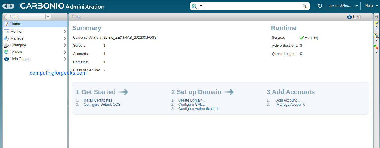The image size is (380, 148).
Task: Open the Help Center label
Action: pyautogui.click(x=20, y=59)
